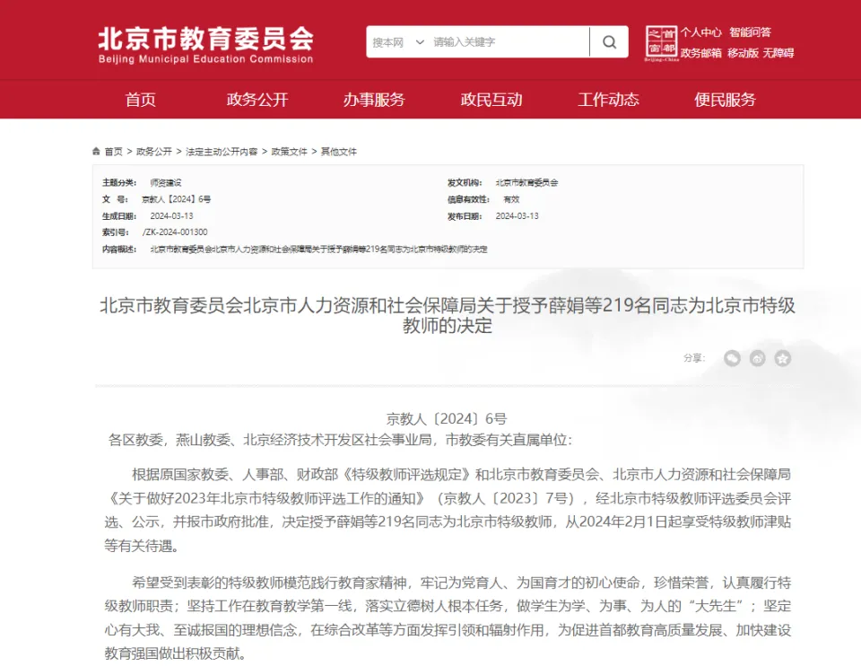Viewport: 861px width, 666px height.
Task: Switch to 移动版 site
Action: coord(743,53)
